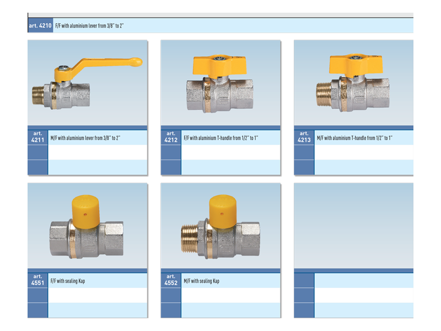Click the art. 4210 header label
The height and width of the screenshot is (331, 441).
tap(40, 26)
